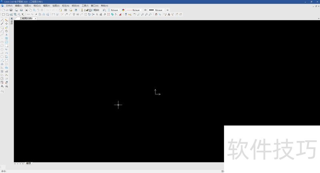Open the 格式(O) menu
Image resolution: width=320 pixels, height=173 pixels.
37,6
